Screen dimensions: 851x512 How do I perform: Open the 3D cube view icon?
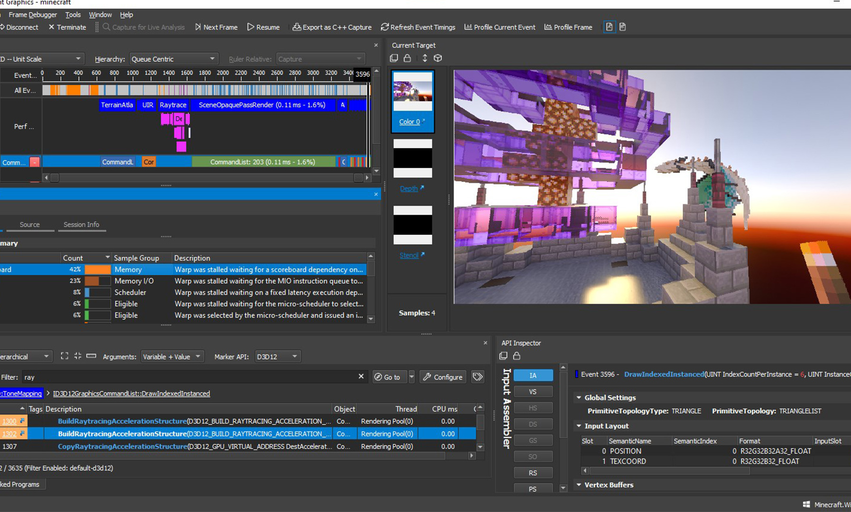(x=438, y=58)
